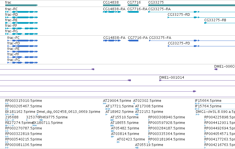Click the IP15764.5prime EST label
Screen dimensions: 235x149
pos(208,106)
